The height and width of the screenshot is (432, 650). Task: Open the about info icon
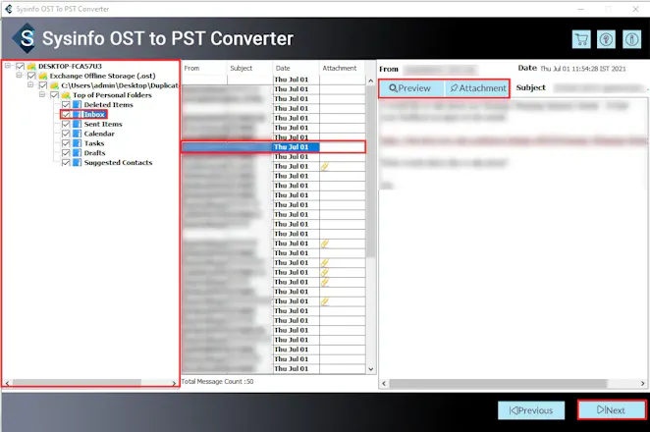point(631,39)
